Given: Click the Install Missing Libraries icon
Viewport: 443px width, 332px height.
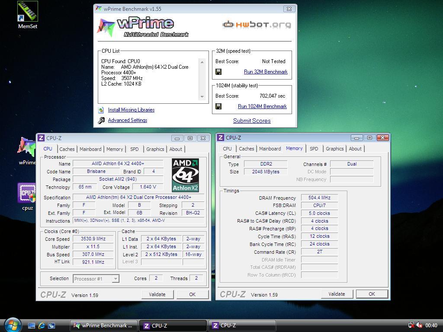Looking at the screenshot, I should tap(101, 110).
